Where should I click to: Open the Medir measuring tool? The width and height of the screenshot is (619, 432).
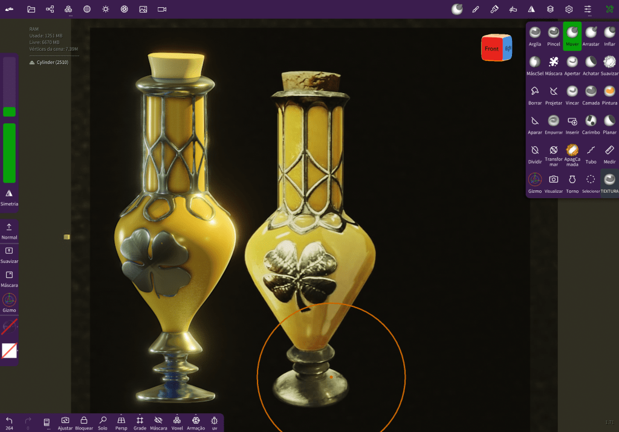point(609,153)
